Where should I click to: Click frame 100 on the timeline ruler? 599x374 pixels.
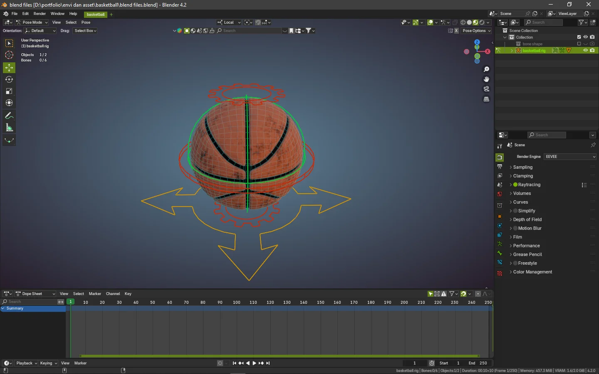tap(236, 303)
